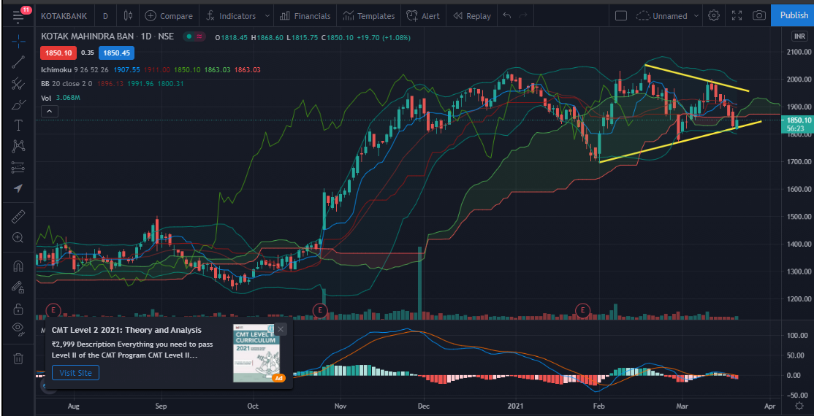
Task: Select the pitchfork drawing tool
Action: (x=18, y=83)
